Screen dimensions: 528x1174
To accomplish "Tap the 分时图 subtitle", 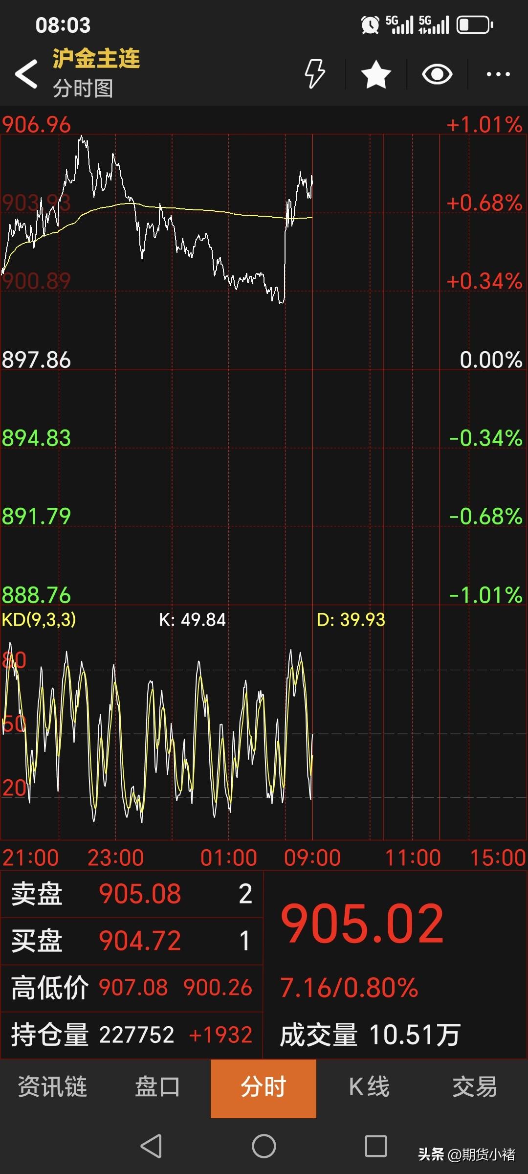I will pyautogui.click(x=83, y=89).
